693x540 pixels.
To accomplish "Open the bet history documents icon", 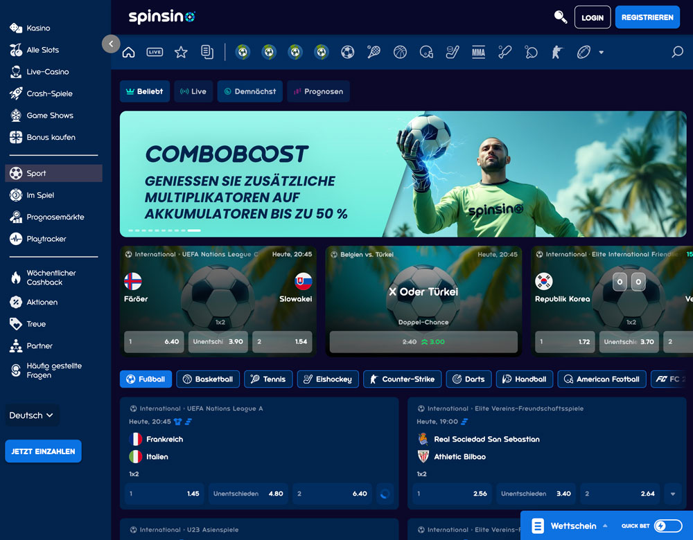I will (207, 52).
